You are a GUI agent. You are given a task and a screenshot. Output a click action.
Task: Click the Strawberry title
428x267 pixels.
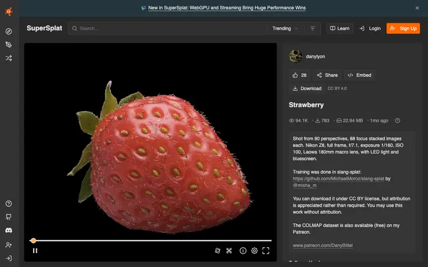coord(306,105)
